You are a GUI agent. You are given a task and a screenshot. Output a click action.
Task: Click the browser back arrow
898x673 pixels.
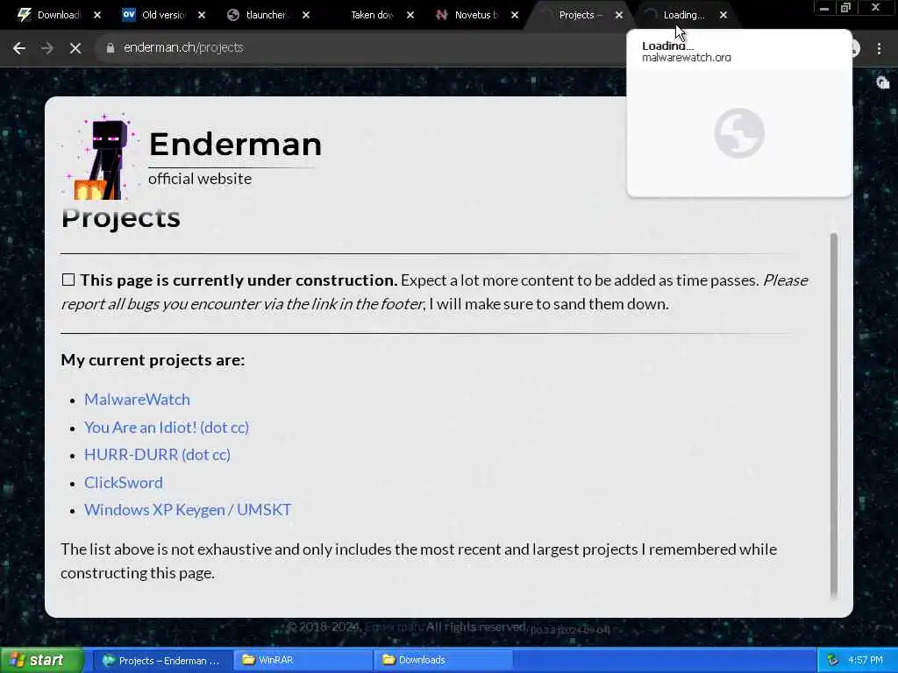coord(19,48)
